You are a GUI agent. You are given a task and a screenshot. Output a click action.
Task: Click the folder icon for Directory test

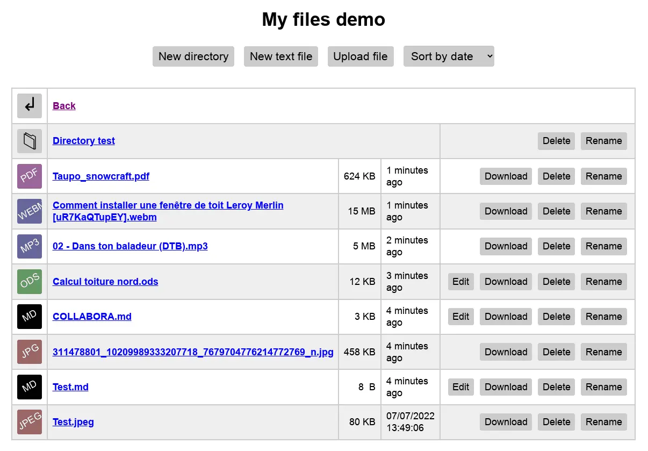(30, 141)
